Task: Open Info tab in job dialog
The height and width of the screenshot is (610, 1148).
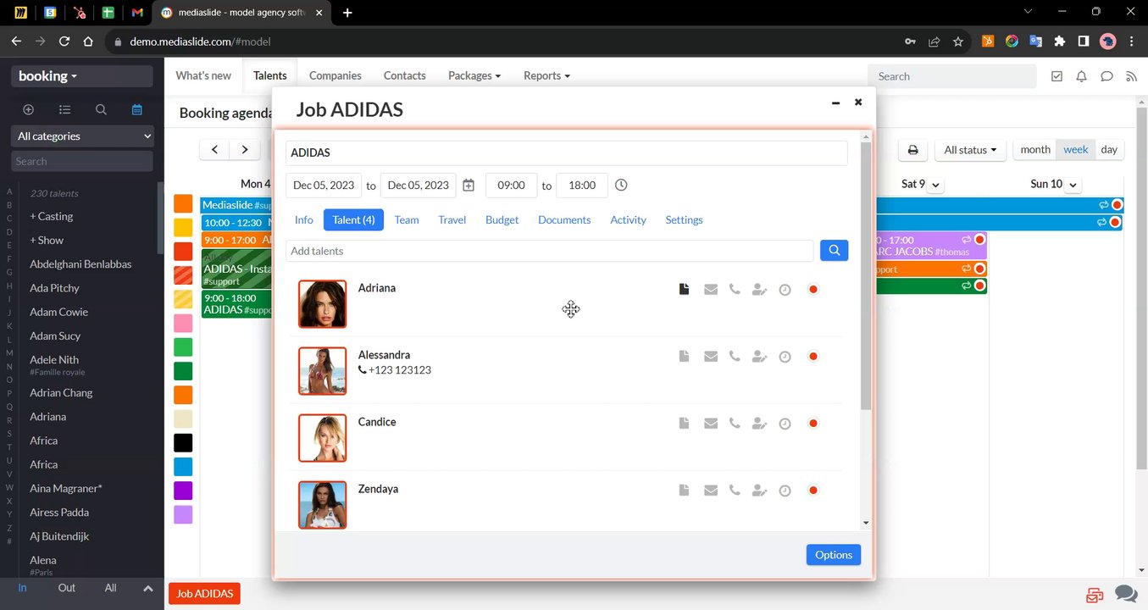Action: coord(304,219)
